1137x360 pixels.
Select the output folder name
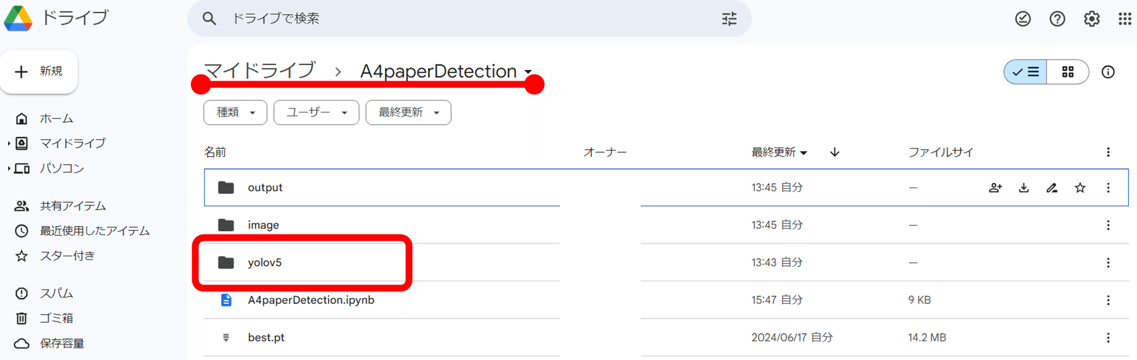(x=265, y=187)
